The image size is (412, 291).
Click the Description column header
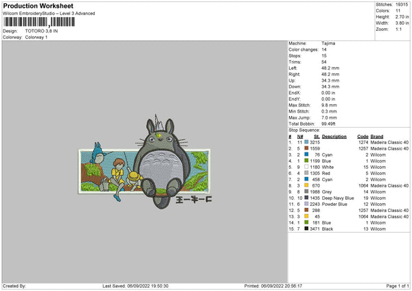tap(334, 137)
